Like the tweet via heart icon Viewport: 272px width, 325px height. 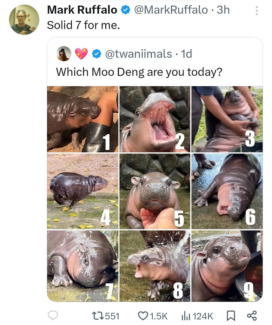click(x=143, y=316)
